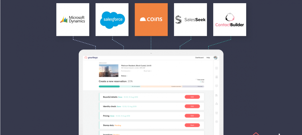Select the Salesforce cloud logo tile
Image resolution: width=302 pixels, height=135 pixels.
pos(112,20)
